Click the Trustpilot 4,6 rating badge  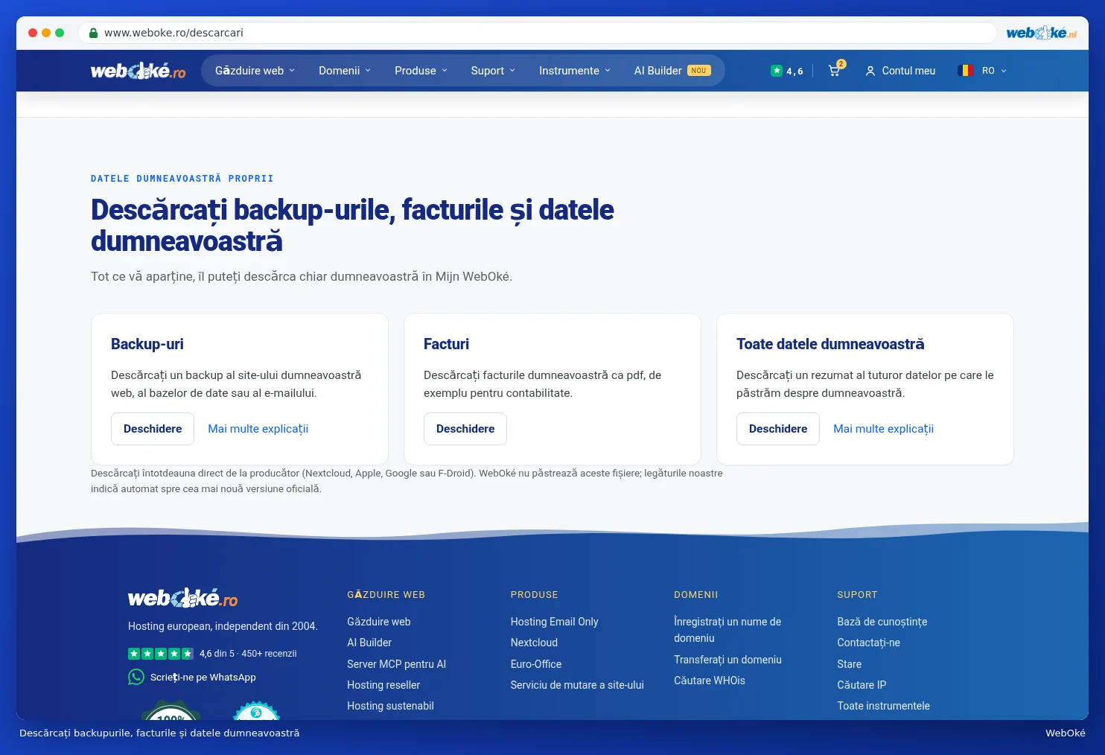[787, 71]
